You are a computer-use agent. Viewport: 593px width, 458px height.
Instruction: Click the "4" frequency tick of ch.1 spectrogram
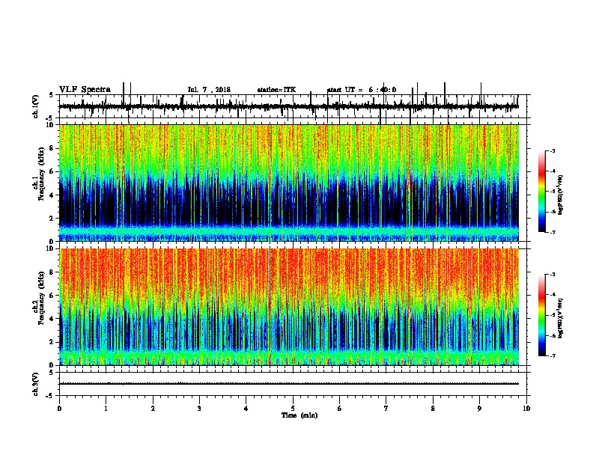click(x=52, y=195)
